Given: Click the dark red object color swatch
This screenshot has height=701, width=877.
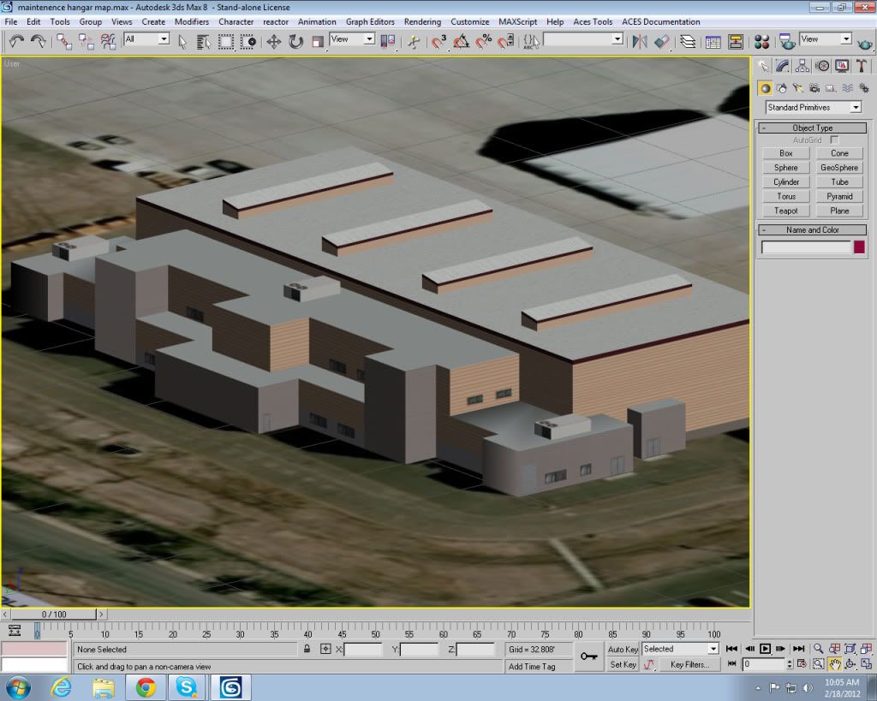Looking at the screenshot, I should tap(859, 247).
